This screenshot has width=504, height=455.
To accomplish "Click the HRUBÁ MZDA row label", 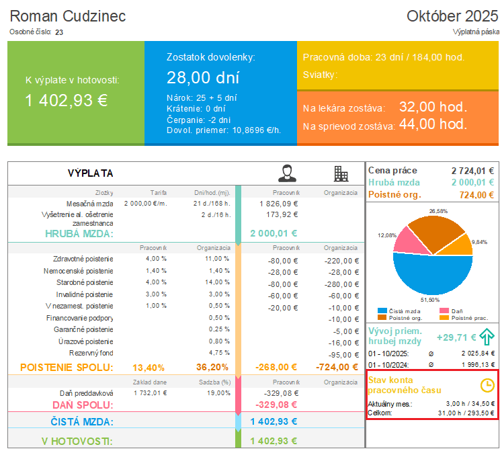I will [x=79, y=234].
